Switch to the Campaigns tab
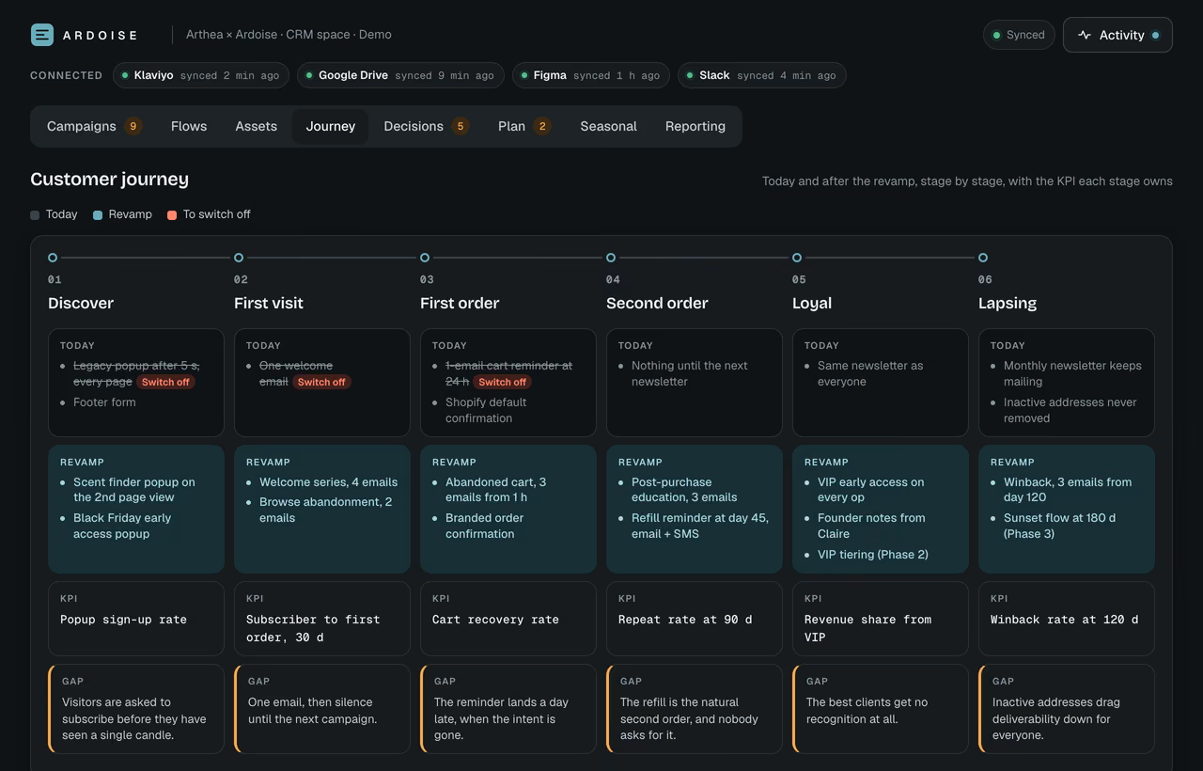Viewport: 1203px width, 771px height. pos(94,126)
